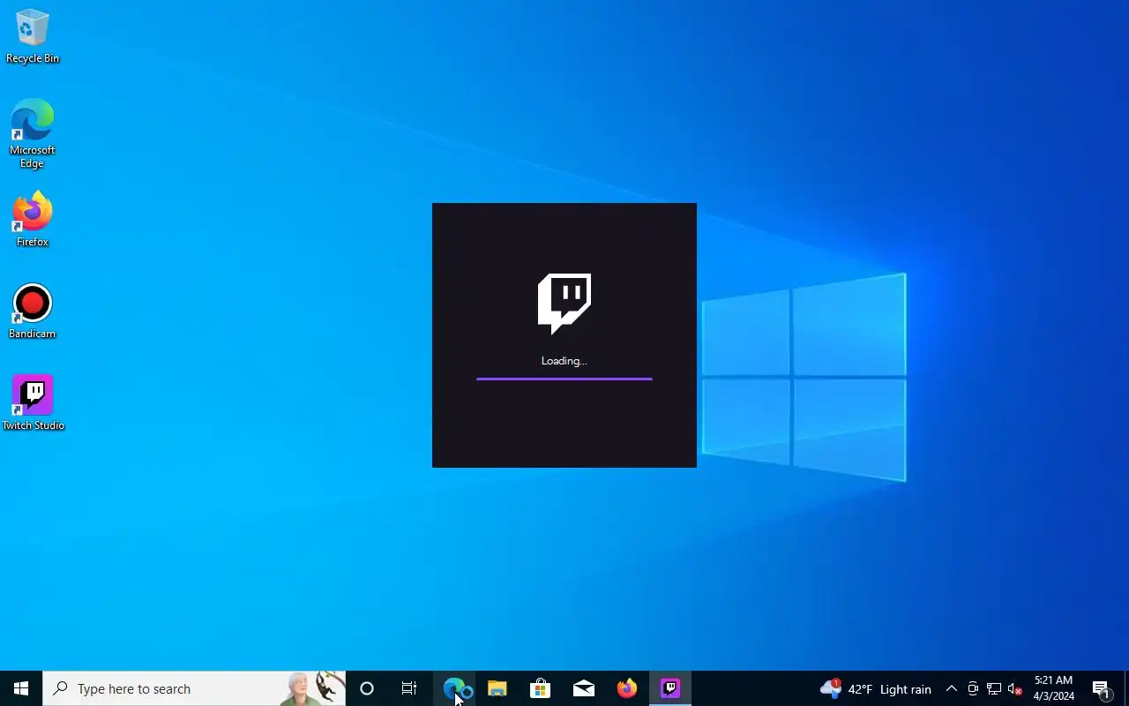
Task: Open the weather widget showing 42°F Light rain
Action: [x=875, y=688]
